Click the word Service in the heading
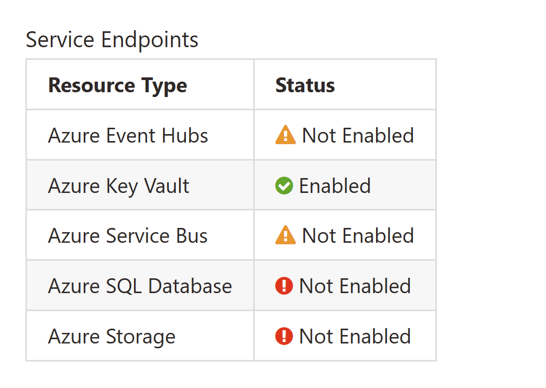This screenshot has height=388, width=546. 56,40
